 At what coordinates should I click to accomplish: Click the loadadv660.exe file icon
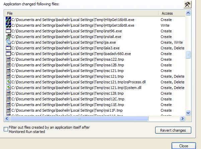pos(9,54)
